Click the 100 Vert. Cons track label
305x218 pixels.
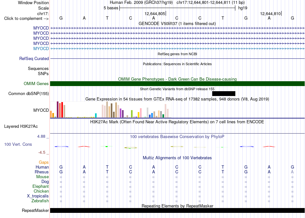18,144
